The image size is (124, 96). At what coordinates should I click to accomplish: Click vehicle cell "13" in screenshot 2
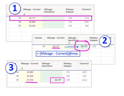point(43,47)
